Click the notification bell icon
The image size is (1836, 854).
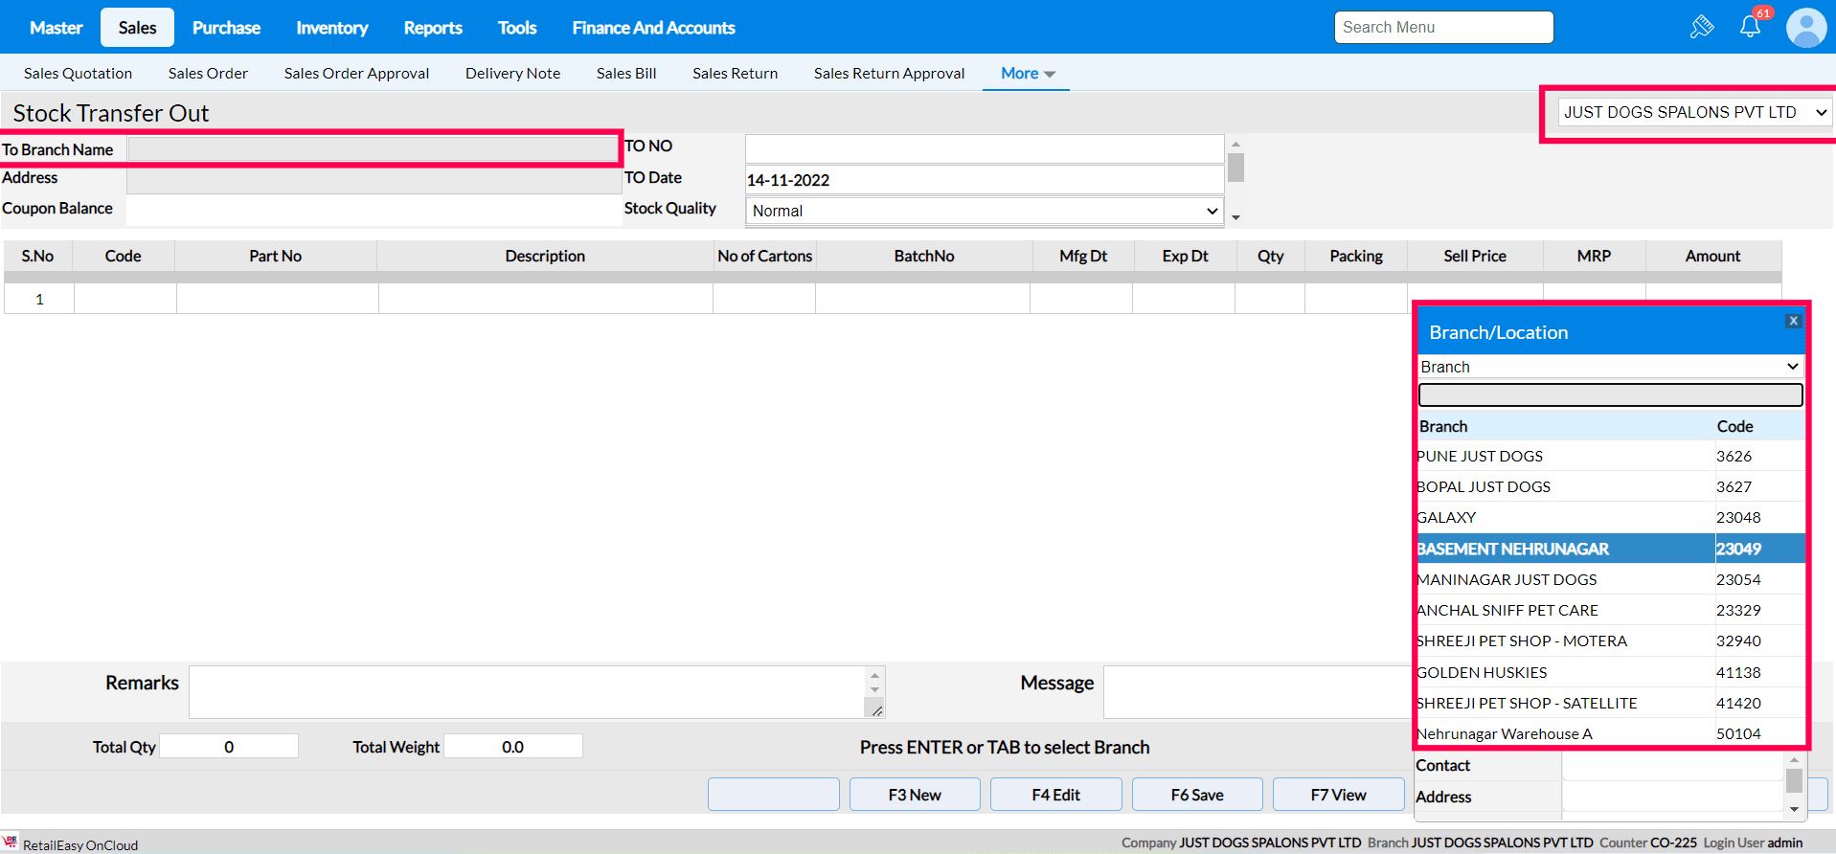pyautogui.click(x=1750, y=27)
